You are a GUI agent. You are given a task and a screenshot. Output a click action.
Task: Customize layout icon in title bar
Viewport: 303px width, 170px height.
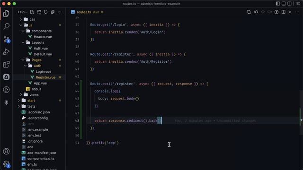click(x=298, y=4)
